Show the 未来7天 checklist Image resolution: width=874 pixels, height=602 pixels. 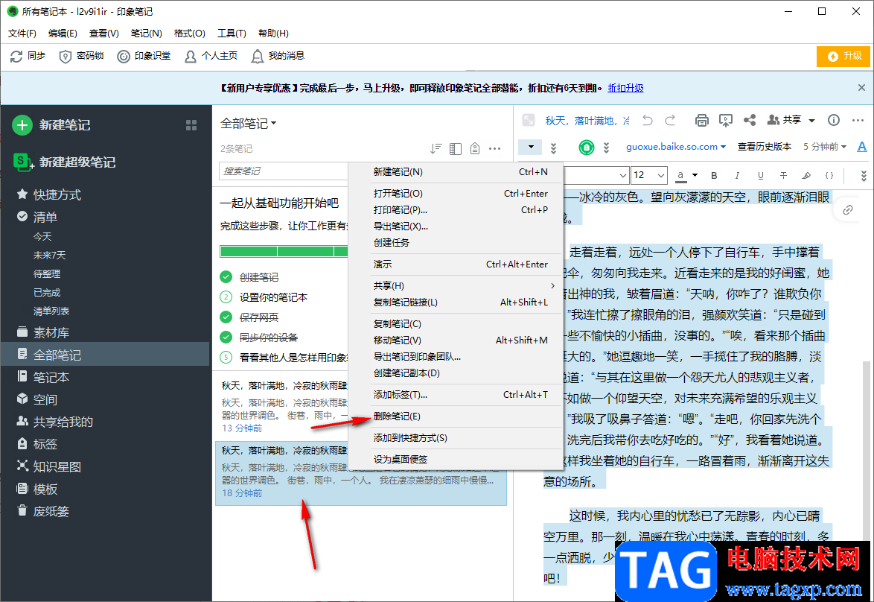coord(50,255)
